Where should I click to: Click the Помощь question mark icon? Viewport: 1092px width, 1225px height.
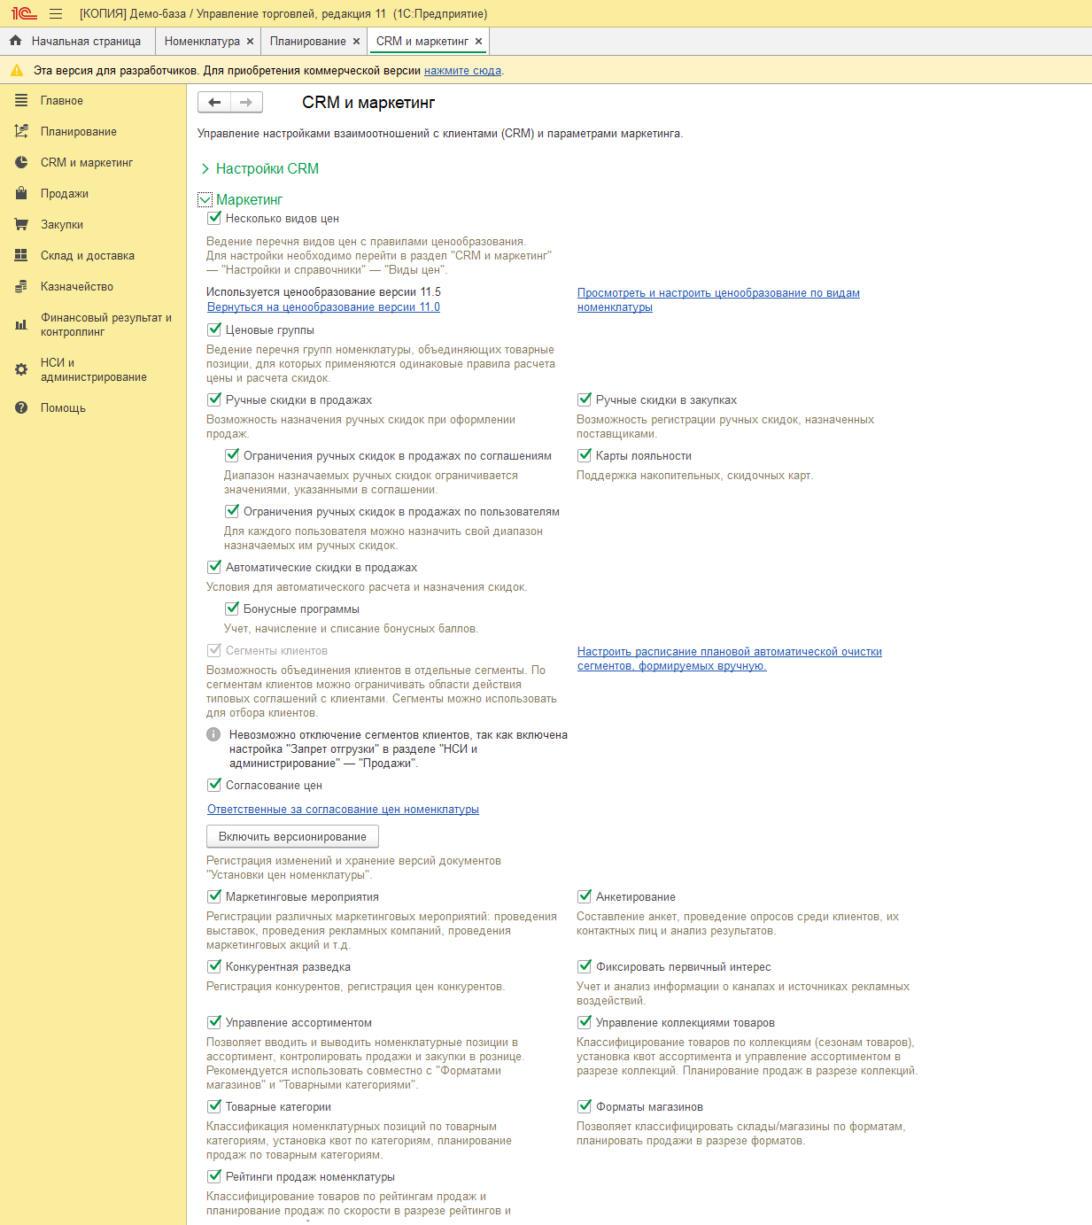tap(21, 408)
